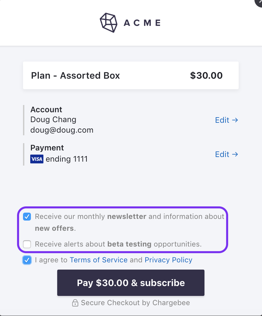Click the Plan - Assorted Box title

click(75, 76)
